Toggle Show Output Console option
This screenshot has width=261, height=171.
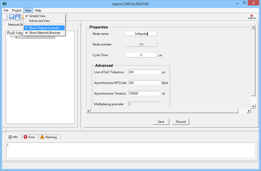[44, 28]
